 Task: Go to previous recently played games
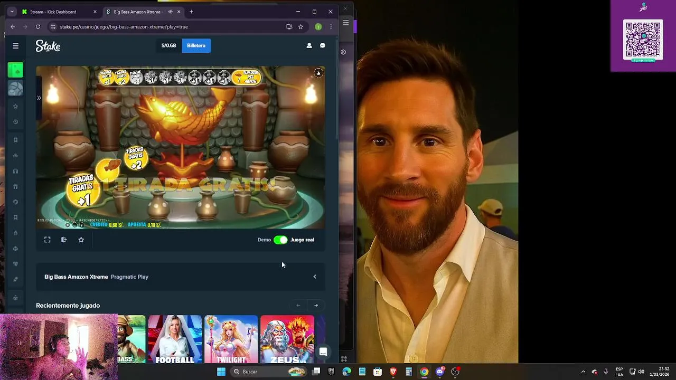click(298, 305)
